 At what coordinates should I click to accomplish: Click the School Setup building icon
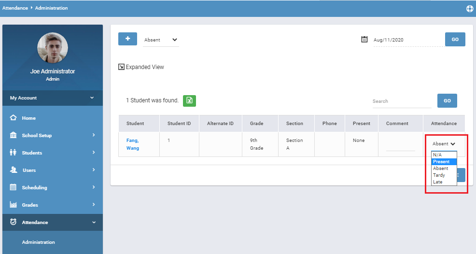(x=13, y=135)
